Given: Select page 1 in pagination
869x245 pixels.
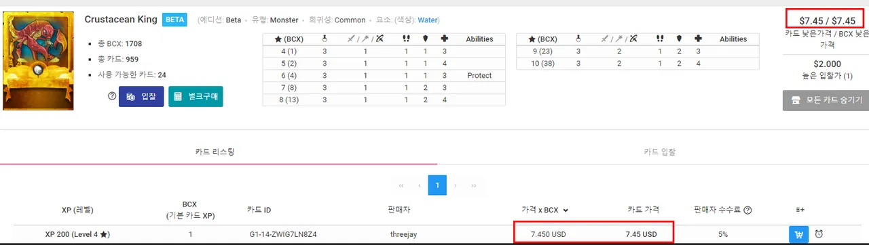Looking at the screenshot, I should pos(437,185).
